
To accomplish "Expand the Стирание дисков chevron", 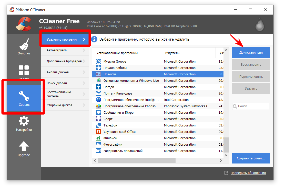I will 84,105.
